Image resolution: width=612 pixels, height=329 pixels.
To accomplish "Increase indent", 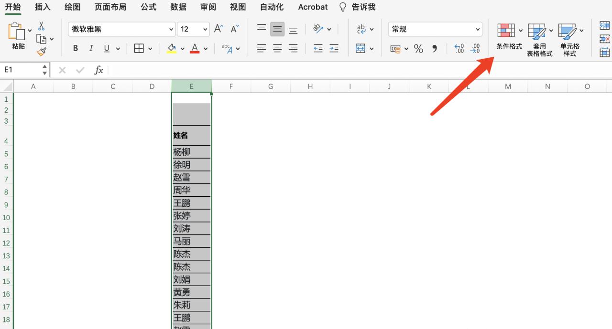I will pyautogui.click(x=334, y=48).
